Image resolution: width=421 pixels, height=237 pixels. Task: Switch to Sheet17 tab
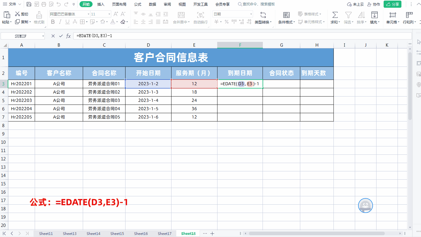165,234
